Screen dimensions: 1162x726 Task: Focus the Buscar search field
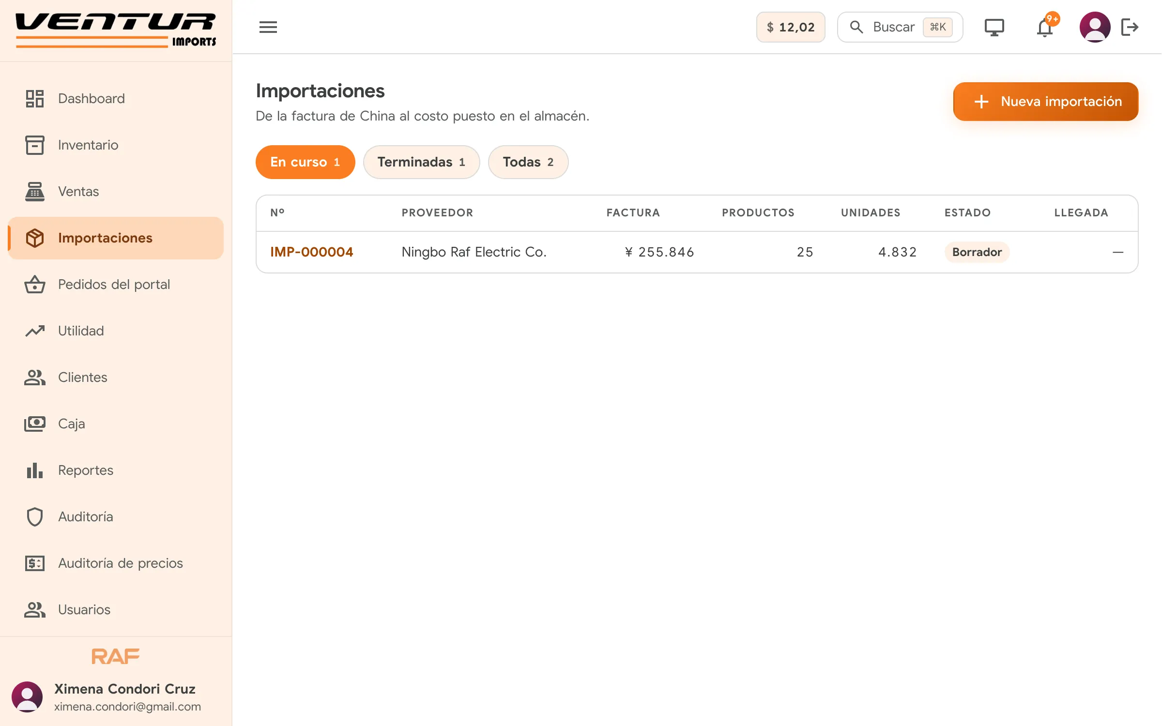(900, 27)
